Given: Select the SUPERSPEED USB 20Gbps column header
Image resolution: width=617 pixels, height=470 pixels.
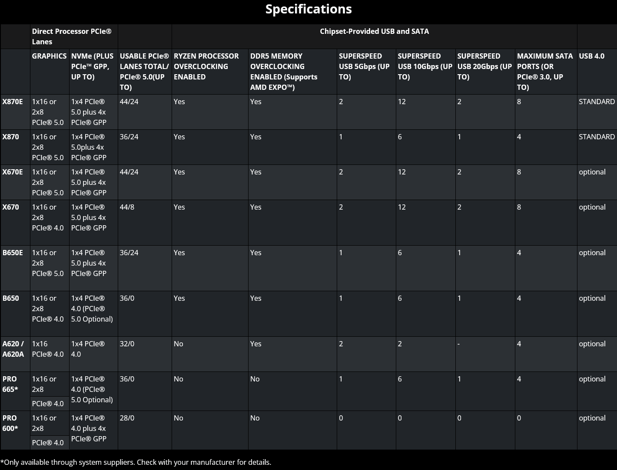Looking at the screenshot, I should pyautogui.click(x=484, y=66).
